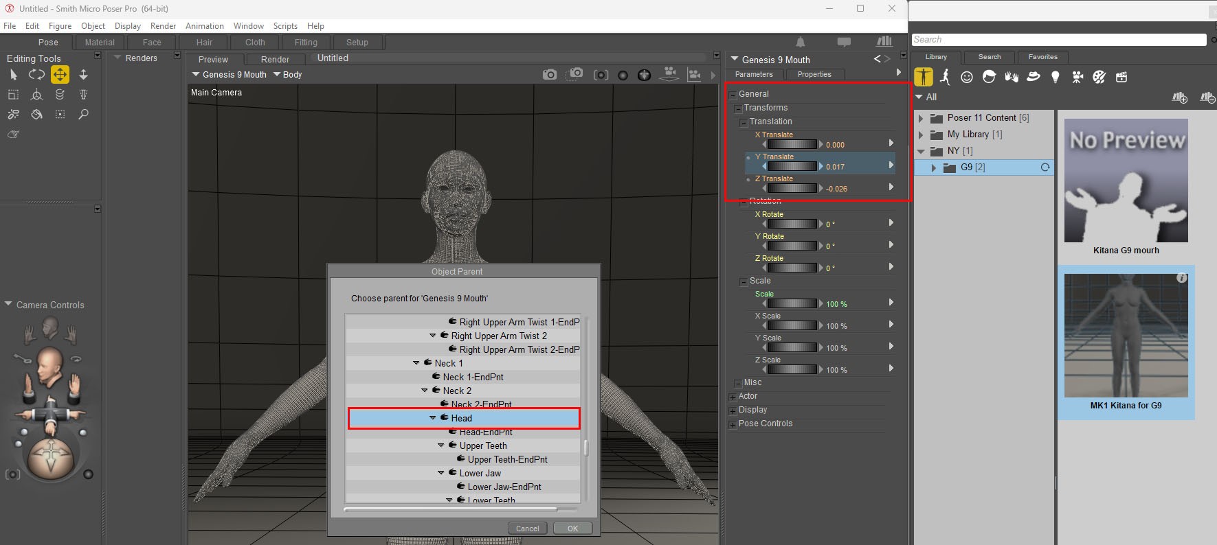Choose the chain break tool
The image size is (1217, 545).
[13, 114]
